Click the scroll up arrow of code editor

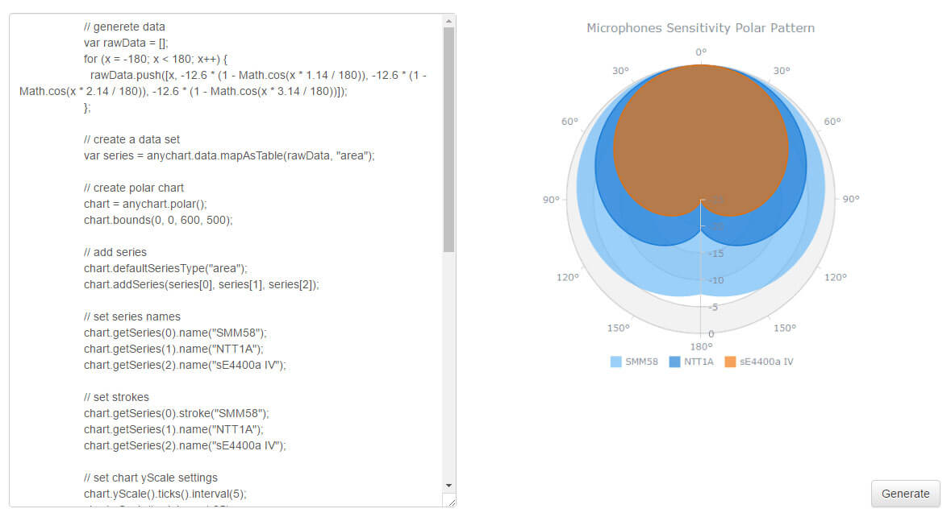[x=448, y=21]
